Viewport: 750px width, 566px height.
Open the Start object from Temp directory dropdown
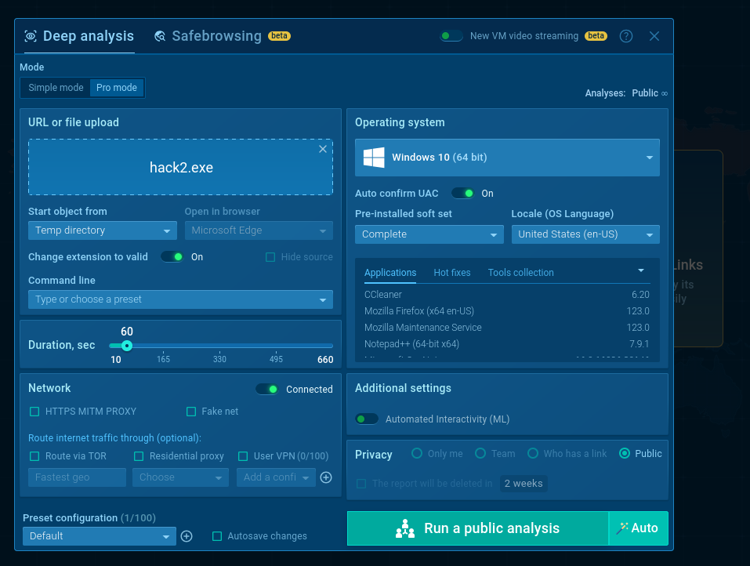103,230
